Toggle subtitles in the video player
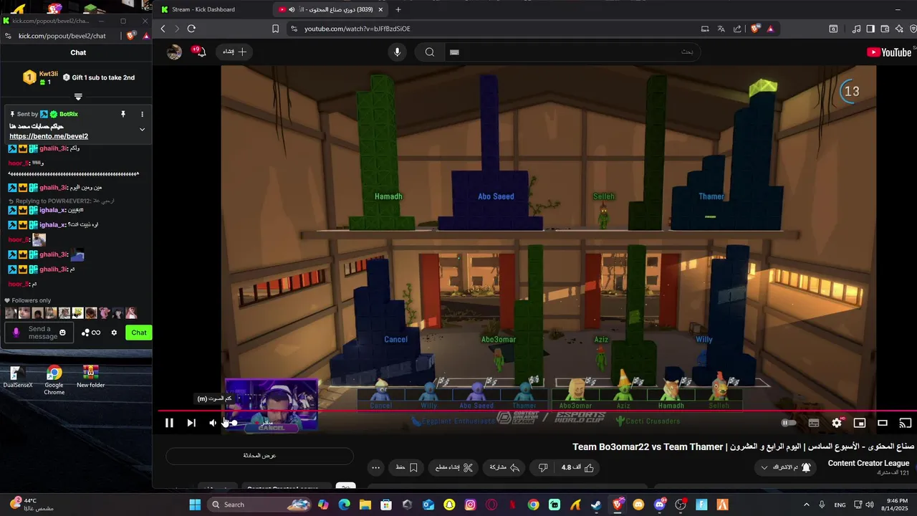The width and height of the screenshot is (917, 516). coord(814,423)
